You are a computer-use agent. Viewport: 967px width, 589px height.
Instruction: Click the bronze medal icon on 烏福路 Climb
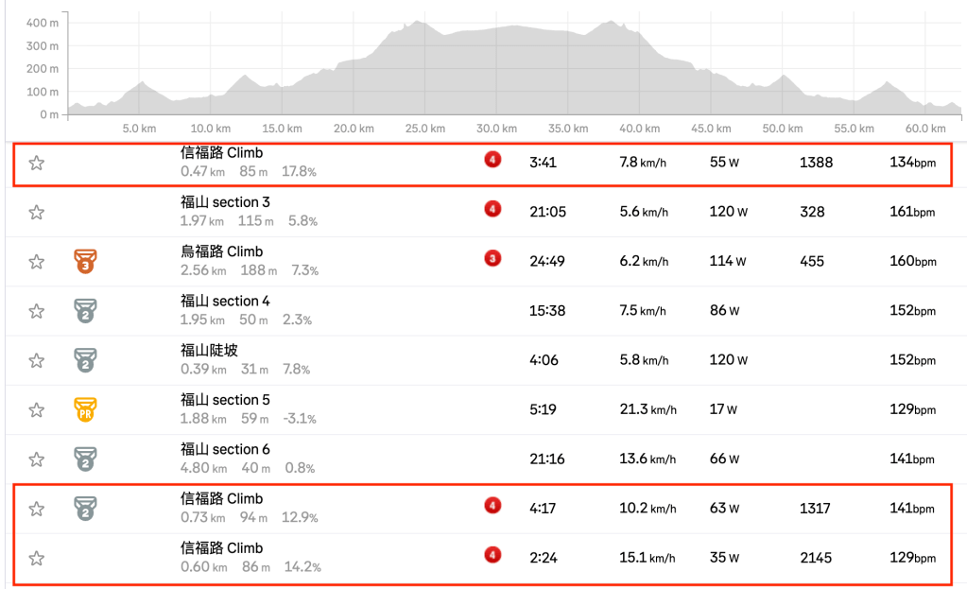point(86,262)
